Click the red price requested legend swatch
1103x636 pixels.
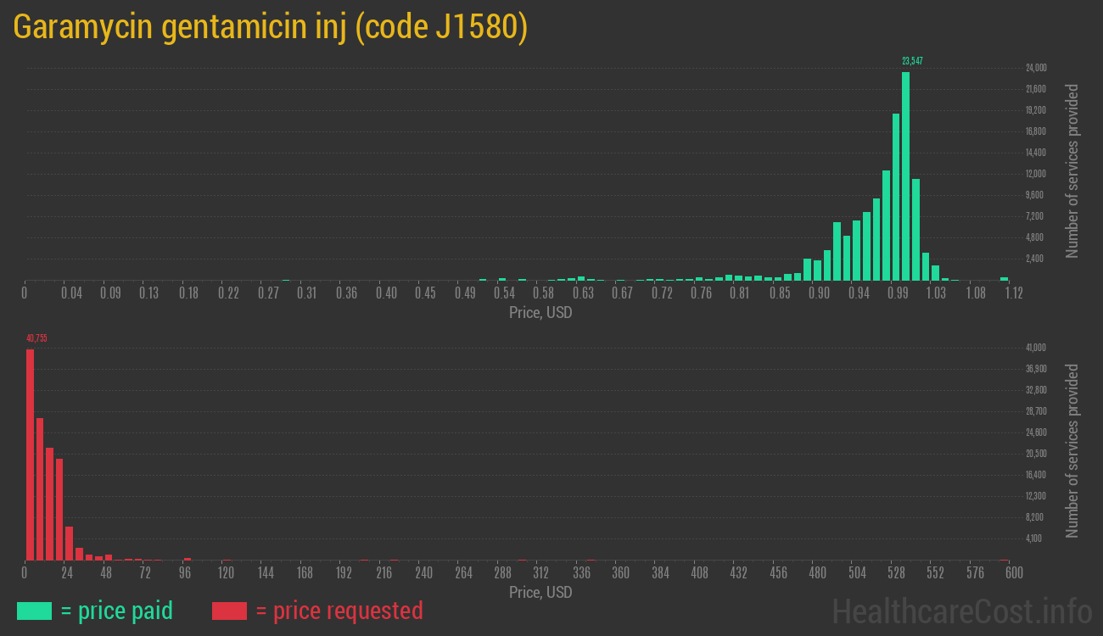click(229, 611)
